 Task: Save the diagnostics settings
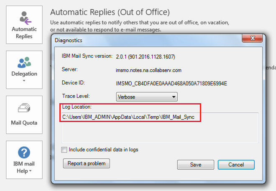point(196,165)
